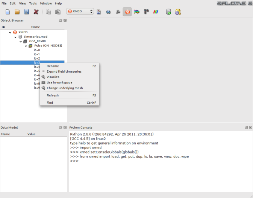
Task: Open the Help menu
Action: click(58, 3)
